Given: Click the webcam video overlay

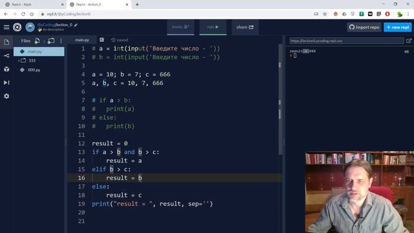Looking at the screenshot, I should click(x=360, y=192).
